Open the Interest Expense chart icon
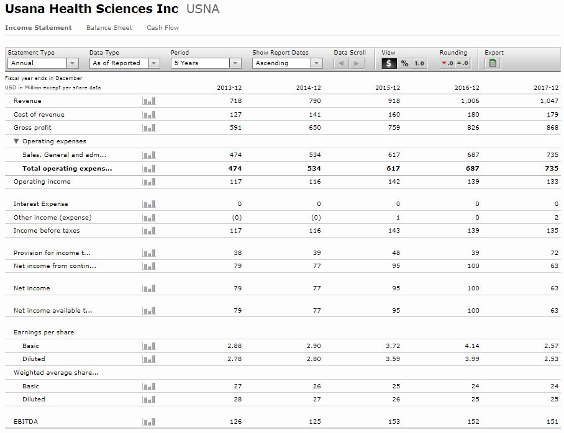This screenshot has width=564, height=433. [x=149, y=203]
